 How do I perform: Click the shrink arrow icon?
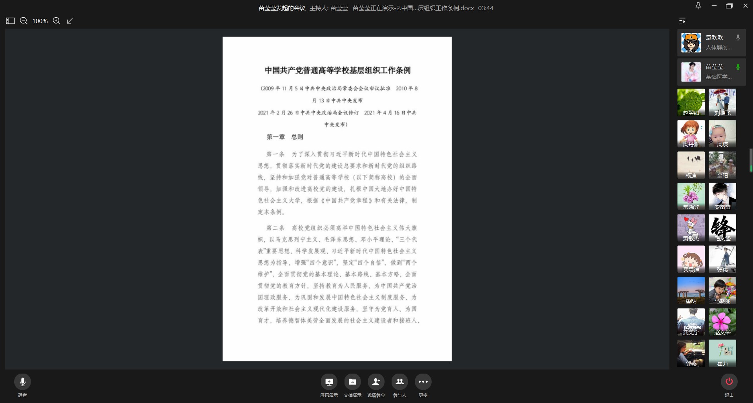(x=70, y=21)
